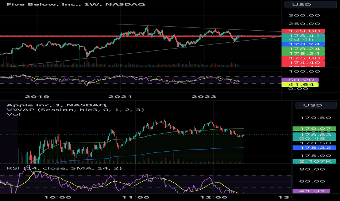Click the red 175.80 price label
The height and width of the screenshot is (201, 340).
click(x=303, y=58)
